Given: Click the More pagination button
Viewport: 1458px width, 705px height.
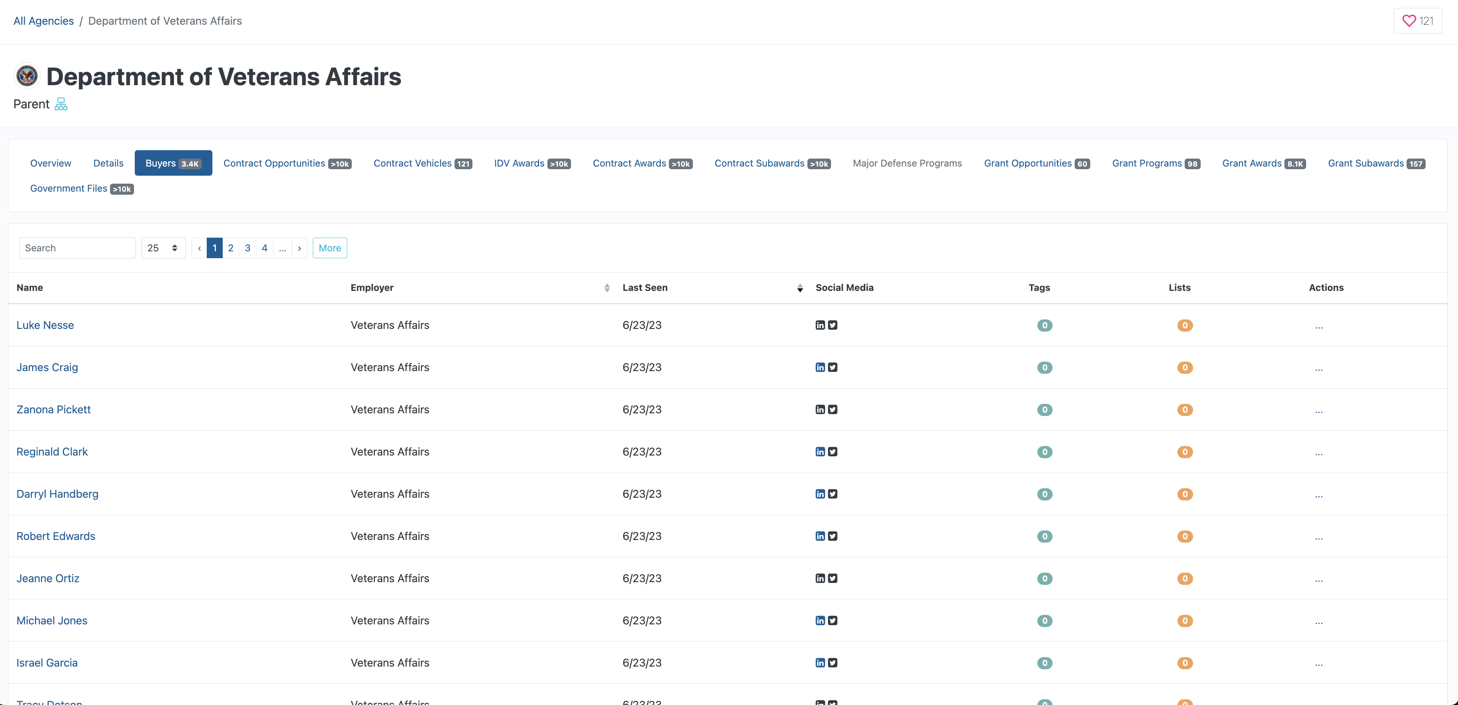Looking at the screenshot, I should click(329, 248).
